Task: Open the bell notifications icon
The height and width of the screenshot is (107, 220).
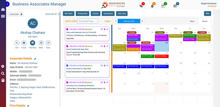Action: tap(153, 6)
